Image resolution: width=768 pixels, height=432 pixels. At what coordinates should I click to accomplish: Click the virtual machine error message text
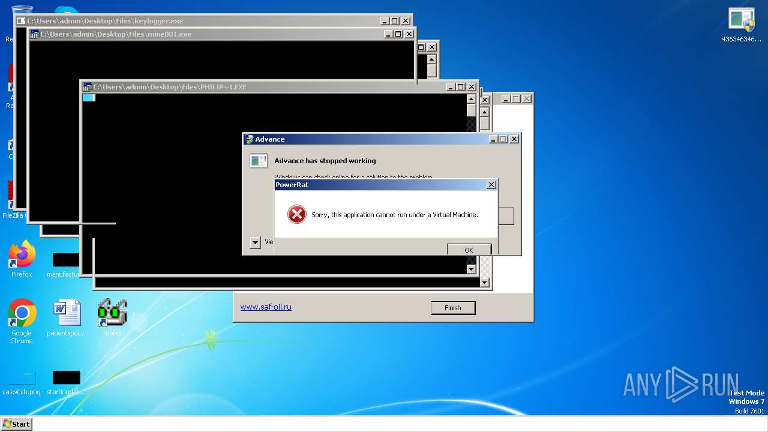(x=395, y=215)
